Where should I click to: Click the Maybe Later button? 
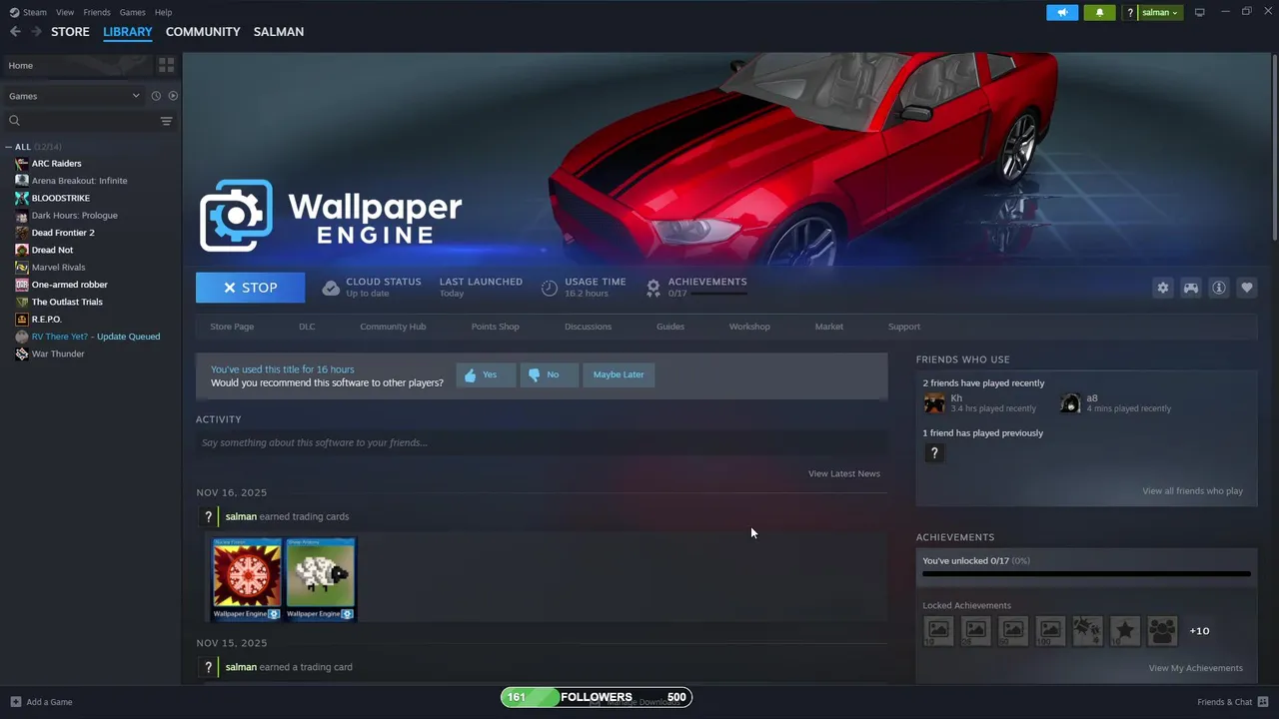[x=619, y=374]
